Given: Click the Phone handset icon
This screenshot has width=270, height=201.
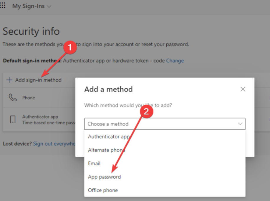Looking at the screenshot, I should point(13,98).
